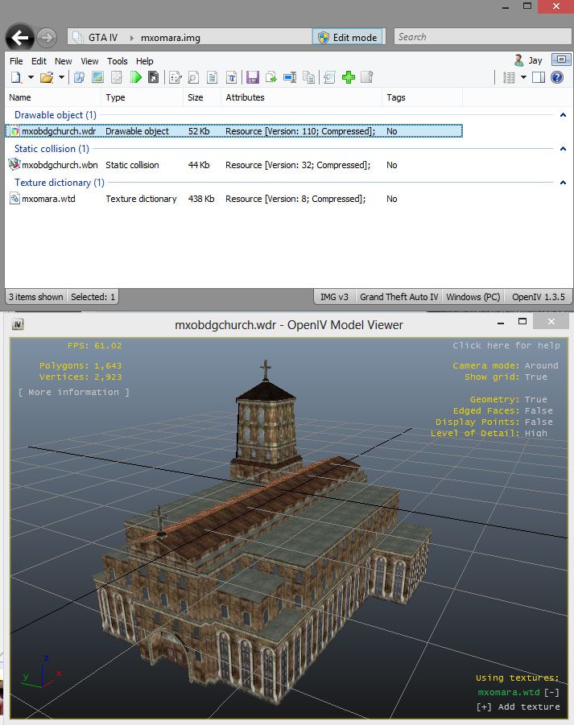This screenshot has height=725, width=574.
Task: Click 'IMG v3' status bar entry
Action: pos(334,297)
